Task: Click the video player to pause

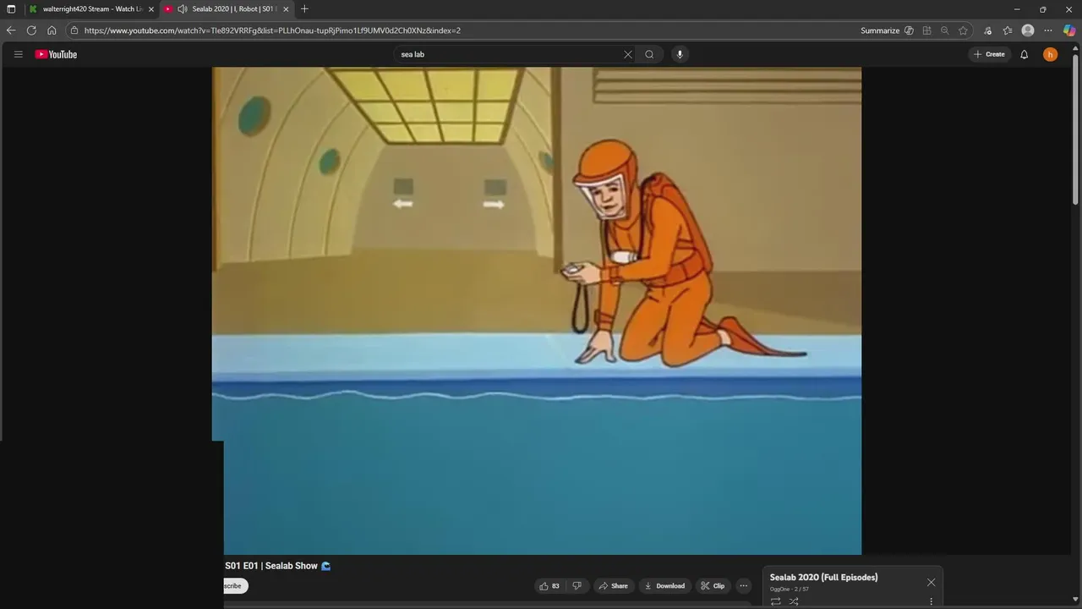Action: tap(537, 310)
